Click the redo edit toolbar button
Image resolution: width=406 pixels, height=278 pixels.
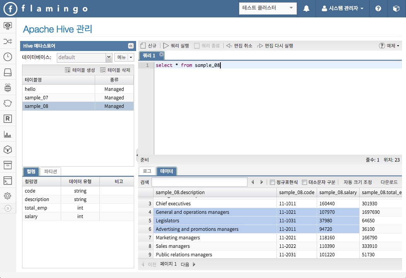pos(275,46)
